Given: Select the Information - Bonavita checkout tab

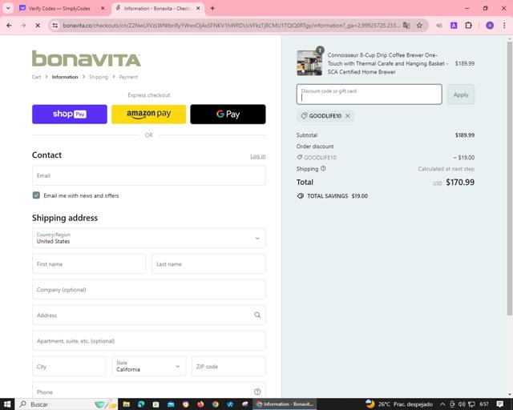Looking at the screenshot, I should point(158,9).
